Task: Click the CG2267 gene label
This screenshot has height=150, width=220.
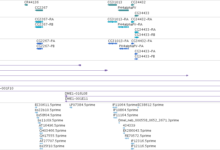Action: tap(41, 8)
